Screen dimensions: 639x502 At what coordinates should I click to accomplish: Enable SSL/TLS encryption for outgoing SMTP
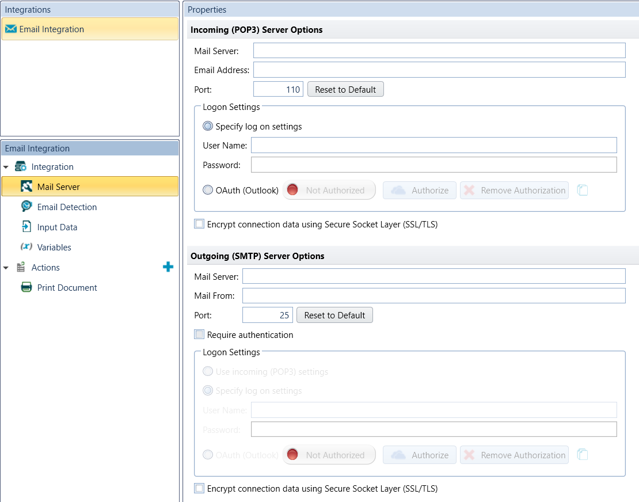click(x=199, y=488)
